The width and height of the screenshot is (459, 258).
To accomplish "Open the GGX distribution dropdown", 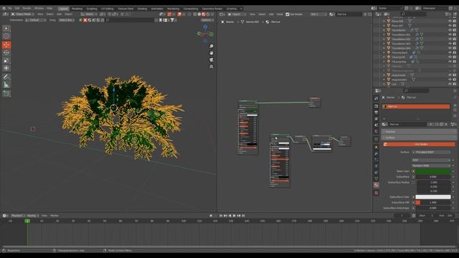I will [x=431, y=160].
